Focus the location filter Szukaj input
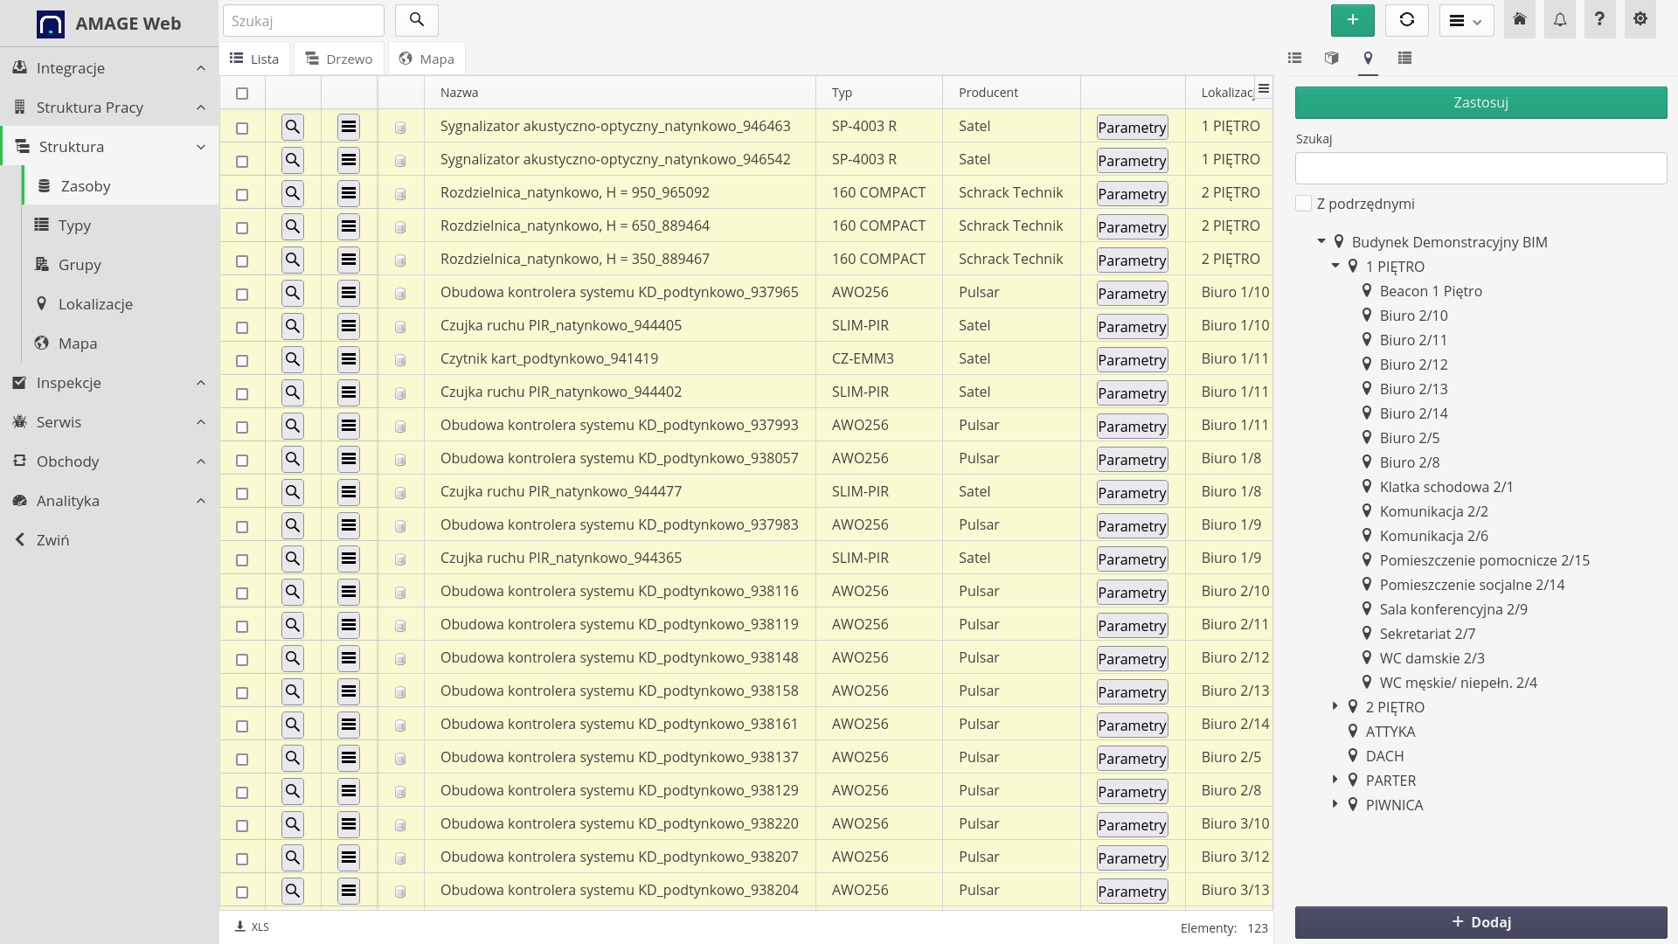Image resolution: width=1678 pixels, height=944 pixels. click(1481, 168)
